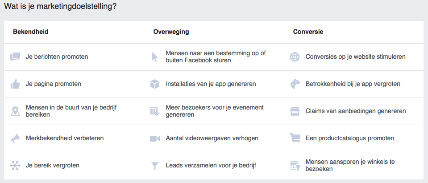
Task: Click the cursor arrow icon for traffic
Action: [155, 57]
